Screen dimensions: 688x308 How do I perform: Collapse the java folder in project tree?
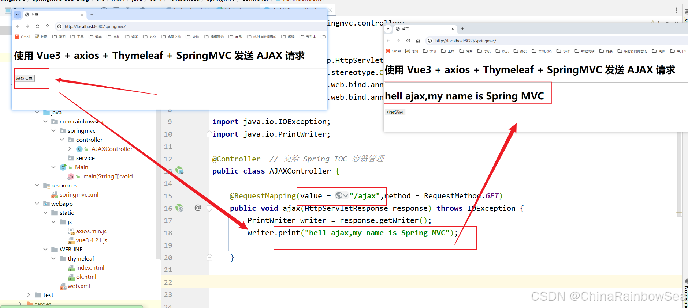tap(37, 112)
